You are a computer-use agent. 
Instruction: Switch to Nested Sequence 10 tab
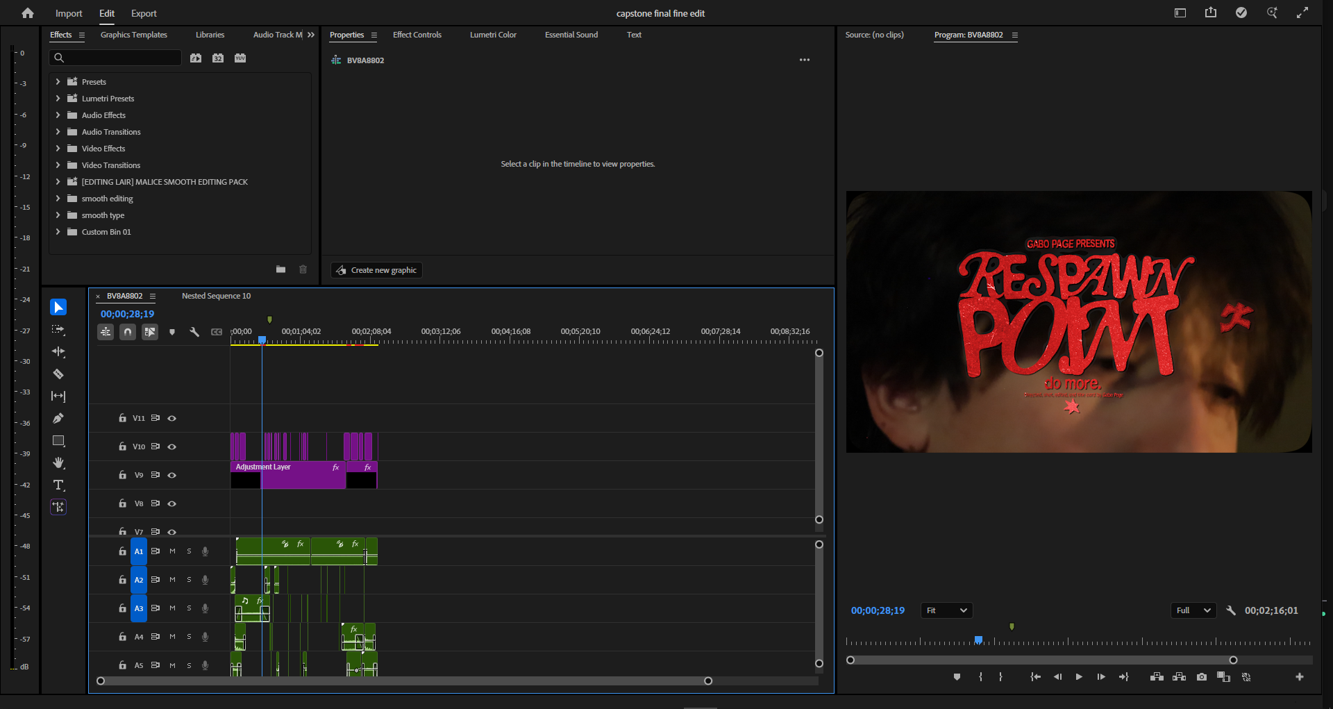(x=216, y=296)
